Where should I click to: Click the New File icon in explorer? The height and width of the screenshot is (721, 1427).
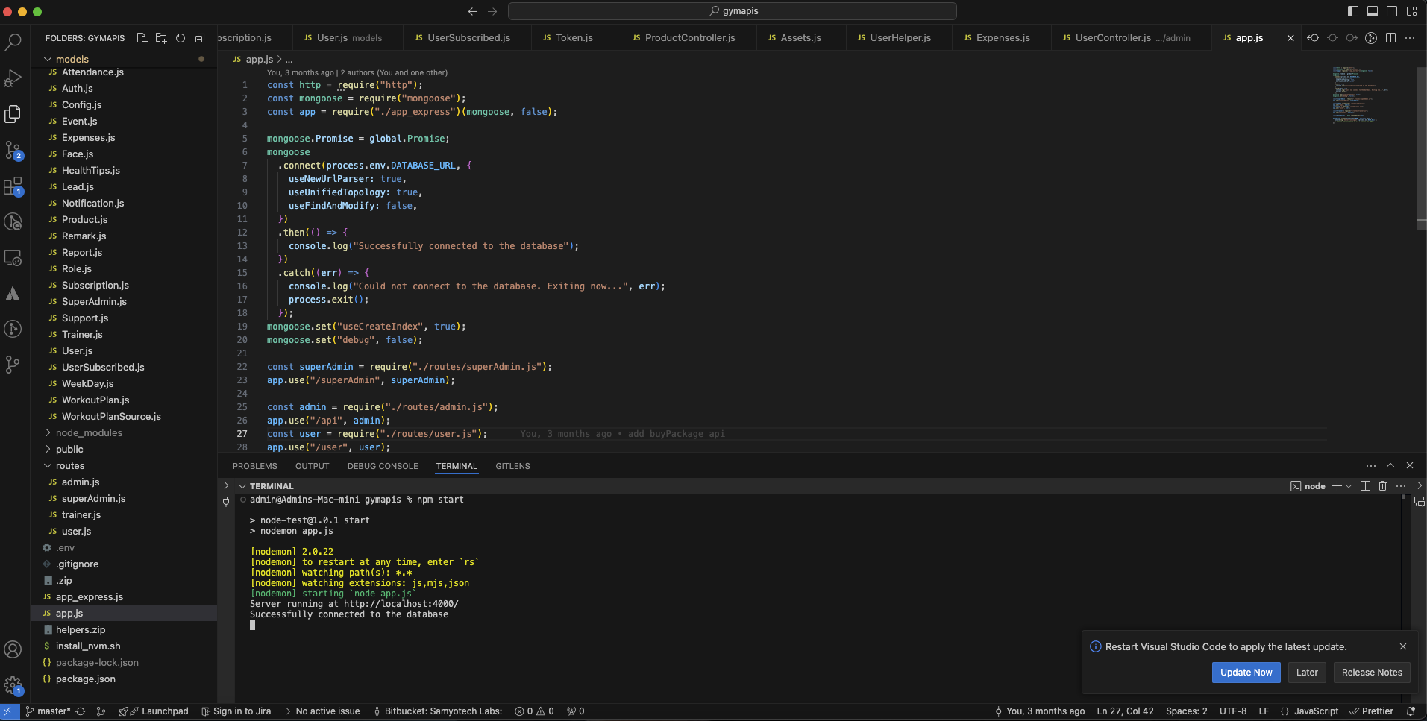coord(142,38)
